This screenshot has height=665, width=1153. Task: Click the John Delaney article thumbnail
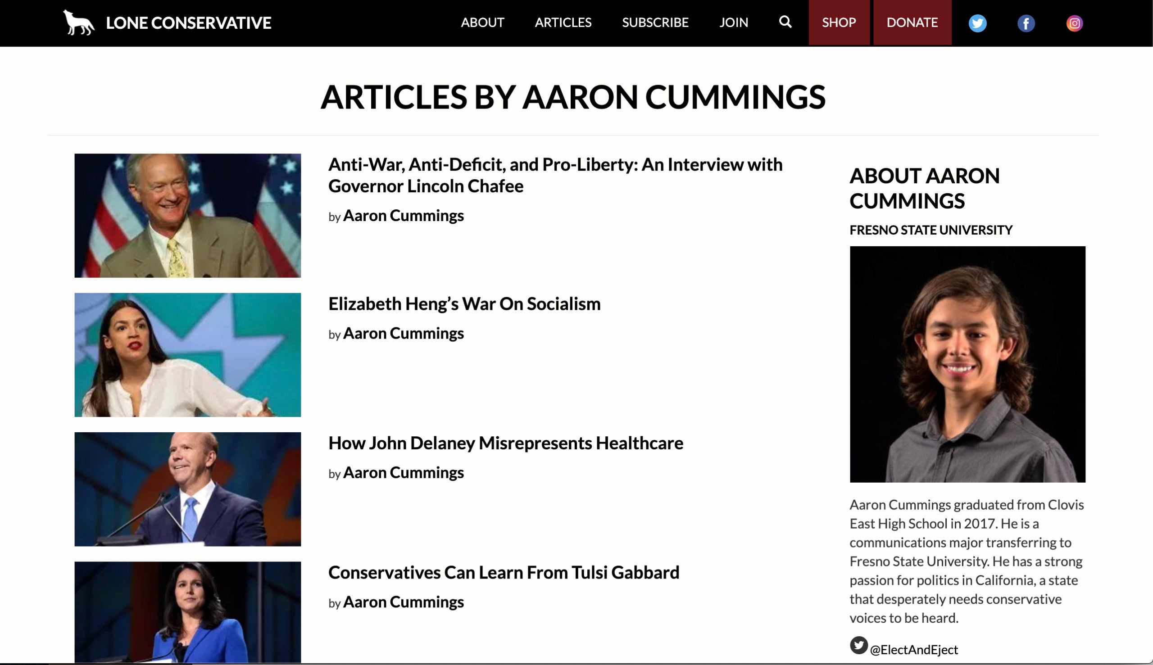tap(188, 489)
